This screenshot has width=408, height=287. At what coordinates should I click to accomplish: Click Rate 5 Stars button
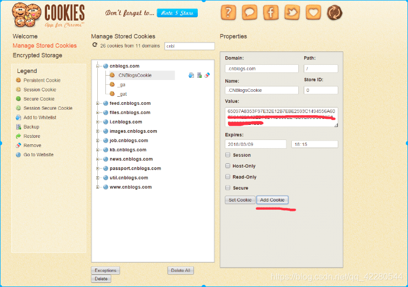(177, 13)
